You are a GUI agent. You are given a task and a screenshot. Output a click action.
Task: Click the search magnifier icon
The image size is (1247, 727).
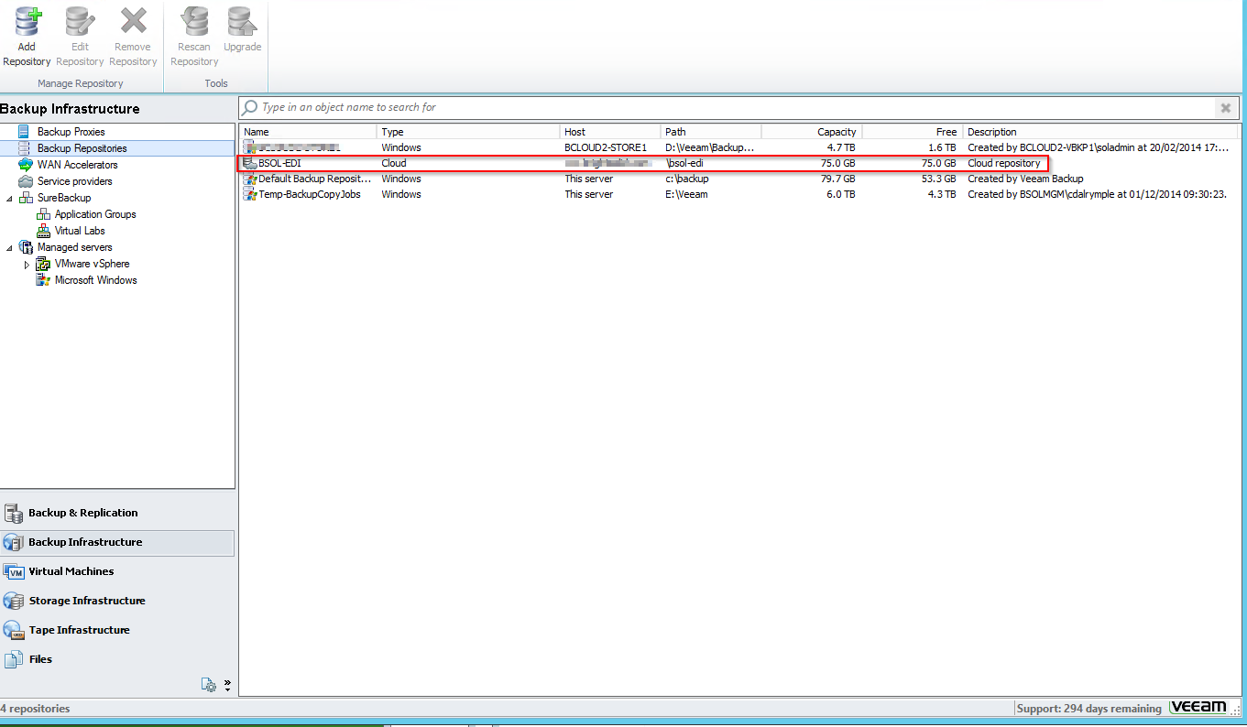coord(249,107)
